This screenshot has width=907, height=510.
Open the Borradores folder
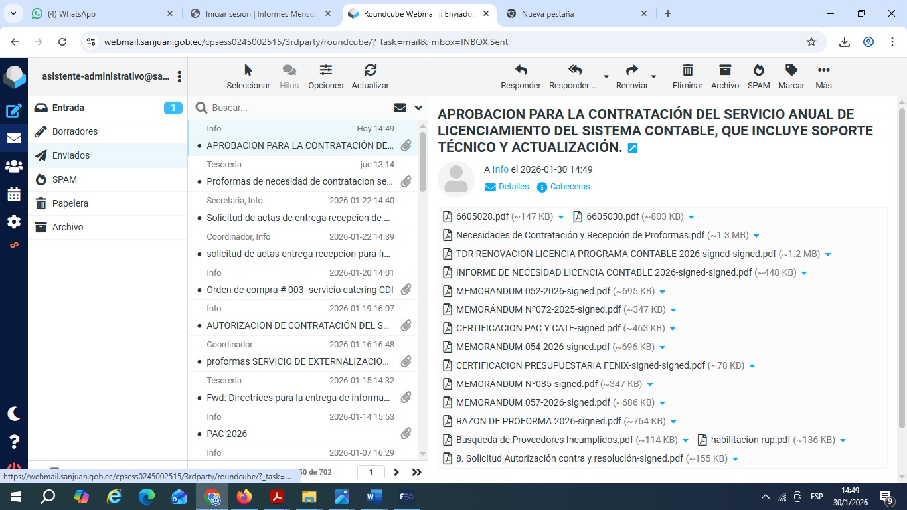pos(75,131)
